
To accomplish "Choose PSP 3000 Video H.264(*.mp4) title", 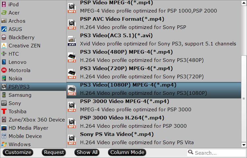I will pos(122,118).
